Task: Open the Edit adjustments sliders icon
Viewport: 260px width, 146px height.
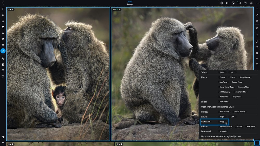Action: [x=257, y=21]
